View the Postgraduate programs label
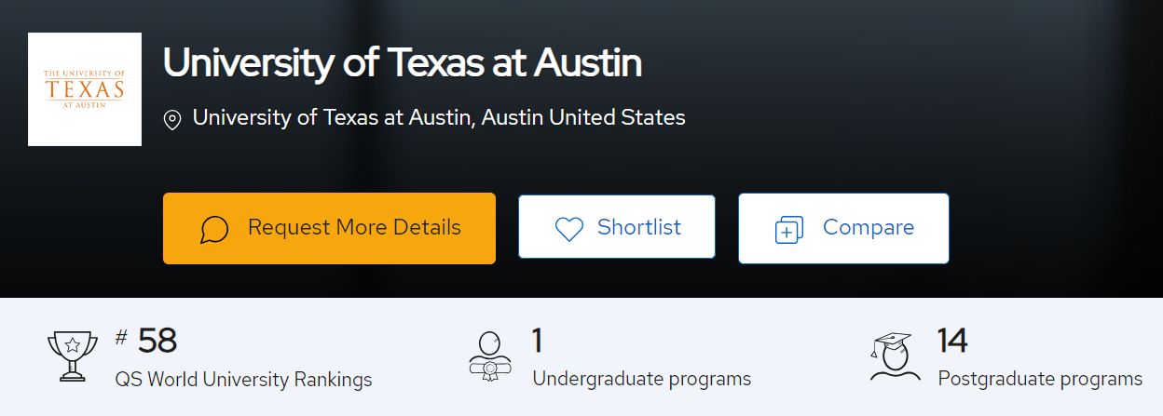This screenshot has height=416, width=1163. click(1040, 380)
